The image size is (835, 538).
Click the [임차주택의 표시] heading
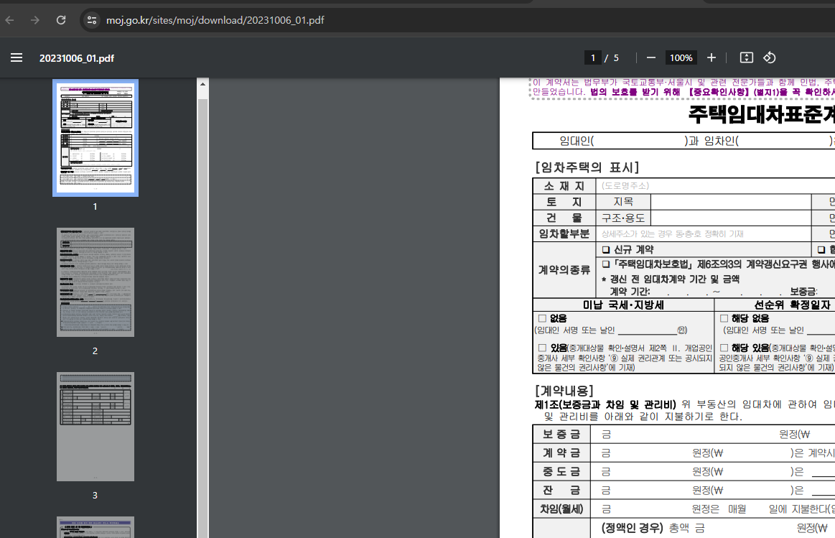click(587, 167)
